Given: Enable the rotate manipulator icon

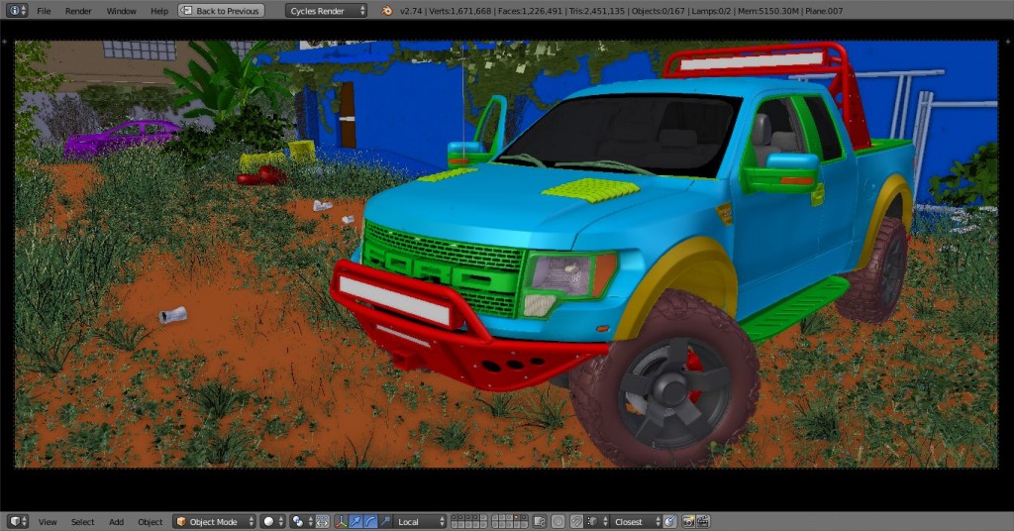Looking at the screenshot, I should (370, 521).
